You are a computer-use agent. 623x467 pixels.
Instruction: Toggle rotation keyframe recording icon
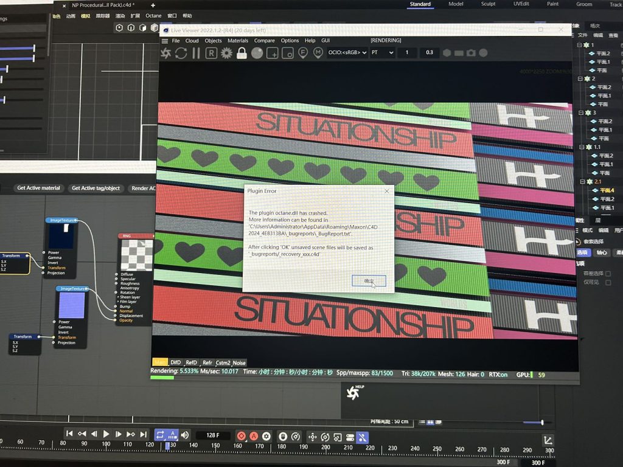tap(325, 437)
